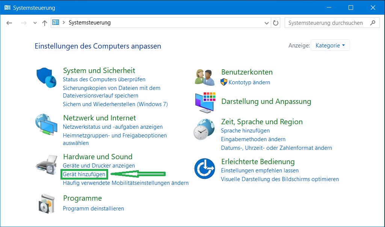Expand the breadcrumb chevron before Systemsteuerung
The height and width of the screenshot is (227, 385).
[63, 23]
